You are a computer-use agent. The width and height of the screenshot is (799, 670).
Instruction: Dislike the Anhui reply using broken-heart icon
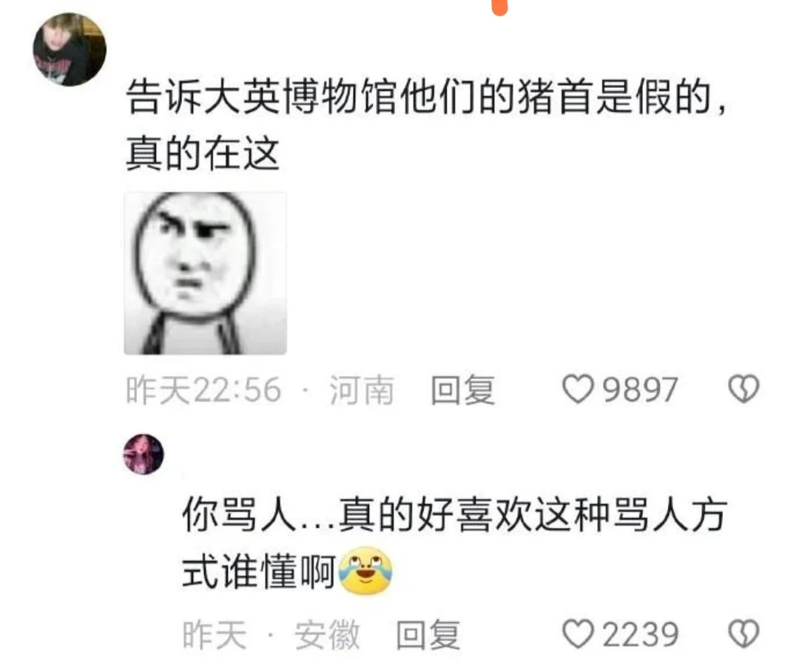point(744,634)
